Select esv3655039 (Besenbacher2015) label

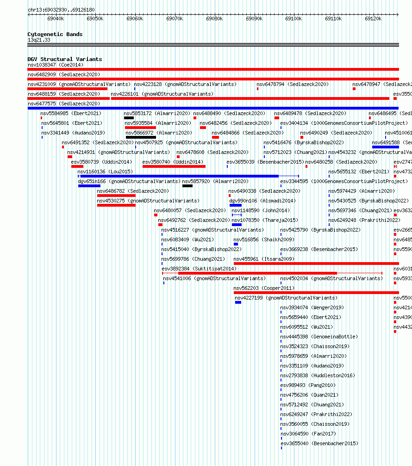coord(265,162)
